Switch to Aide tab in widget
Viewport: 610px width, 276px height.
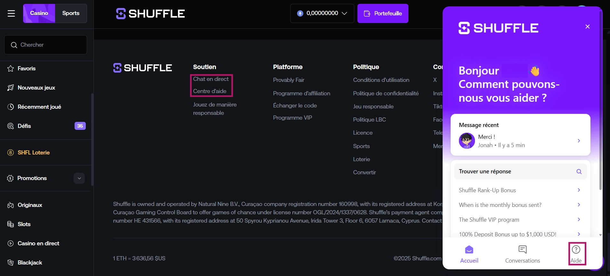[x=576, y=254]
